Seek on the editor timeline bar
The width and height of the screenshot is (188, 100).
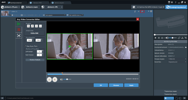[93, 74]
